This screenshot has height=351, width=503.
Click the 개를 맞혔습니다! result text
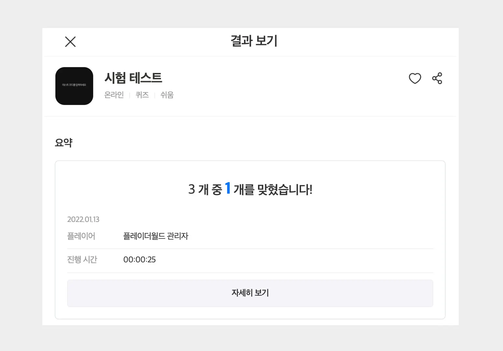click(273, 189)
